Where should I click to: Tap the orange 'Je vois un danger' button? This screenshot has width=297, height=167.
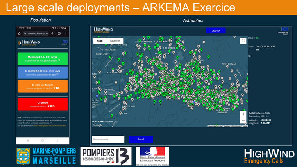pyautogui.click(x=43, y=87)
